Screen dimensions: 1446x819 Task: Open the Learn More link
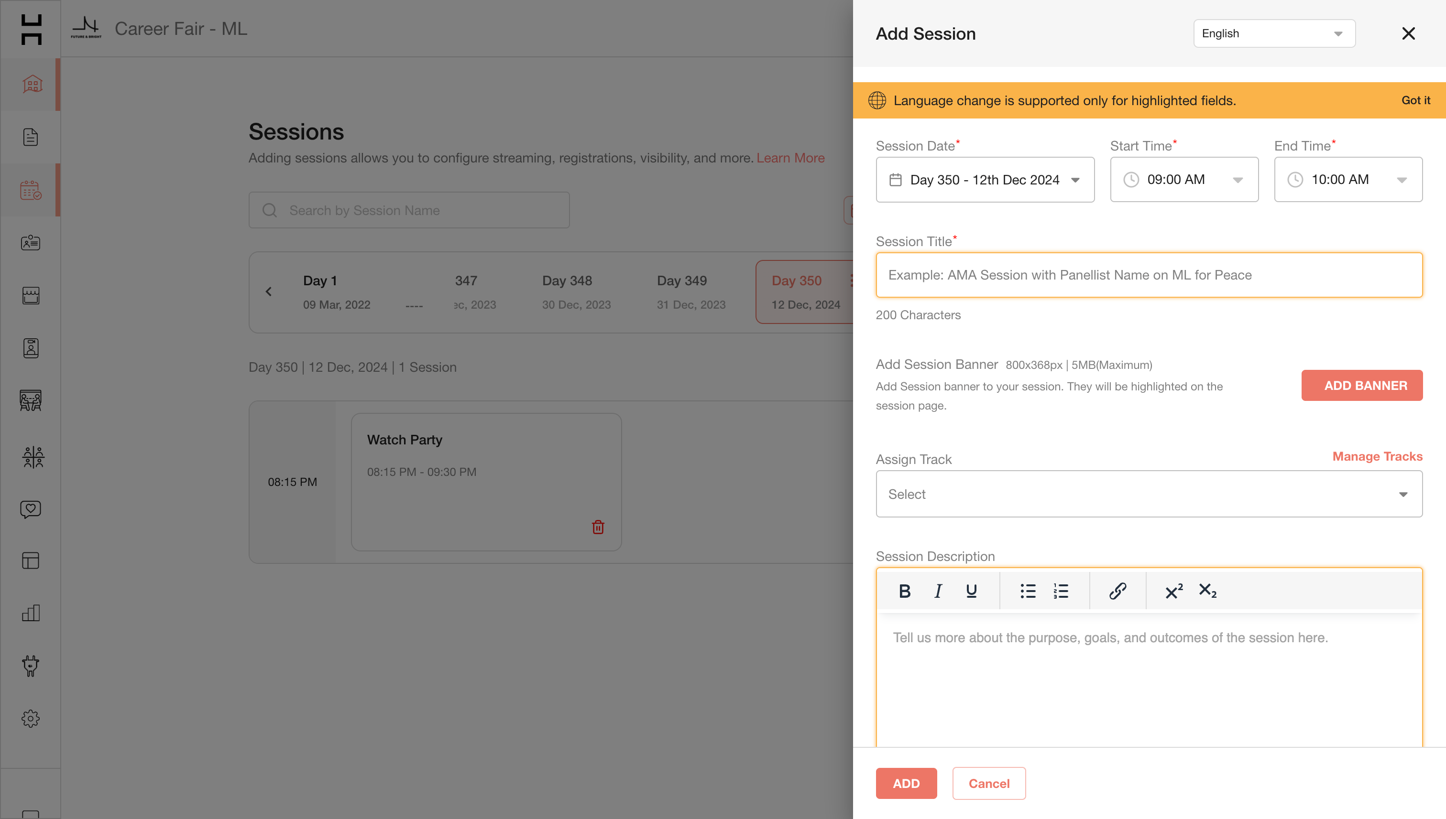click(790, 158)
